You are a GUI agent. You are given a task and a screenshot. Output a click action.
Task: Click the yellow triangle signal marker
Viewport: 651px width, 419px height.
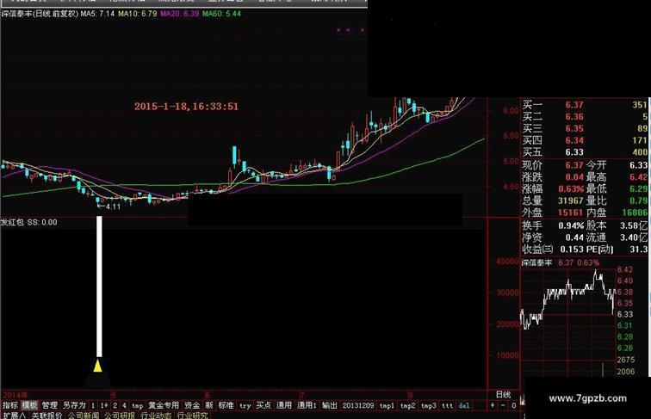point(97,366)
